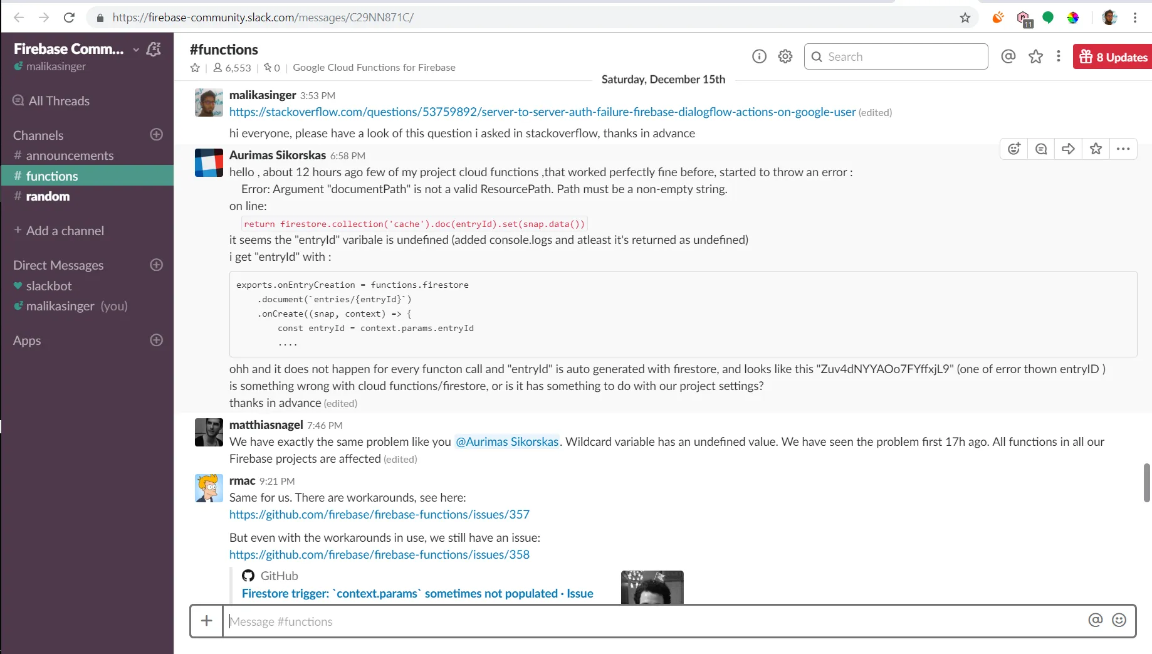This screenshot has height=654, width=1152.
Task: Open more items vertical dots menu
Action: pos(1059,56)
